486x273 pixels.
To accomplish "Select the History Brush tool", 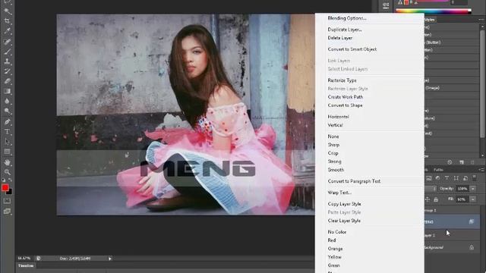I will pyautogui.click(x=7, y=71).
